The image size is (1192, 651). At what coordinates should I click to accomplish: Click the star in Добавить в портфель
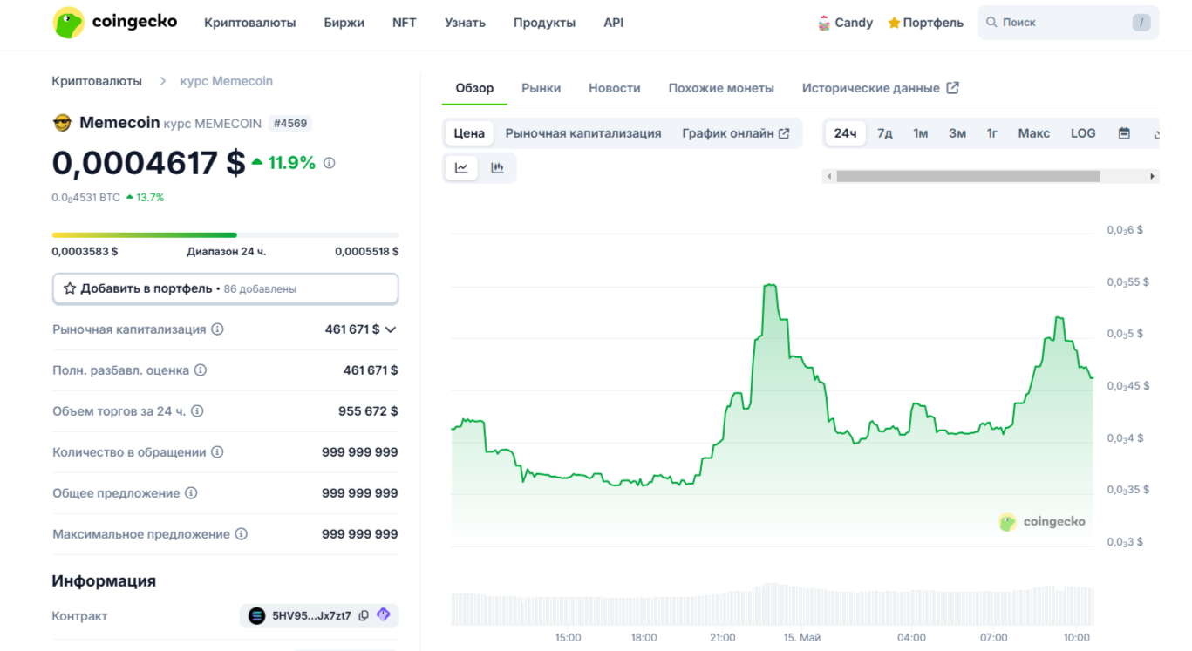coord(70,288)
